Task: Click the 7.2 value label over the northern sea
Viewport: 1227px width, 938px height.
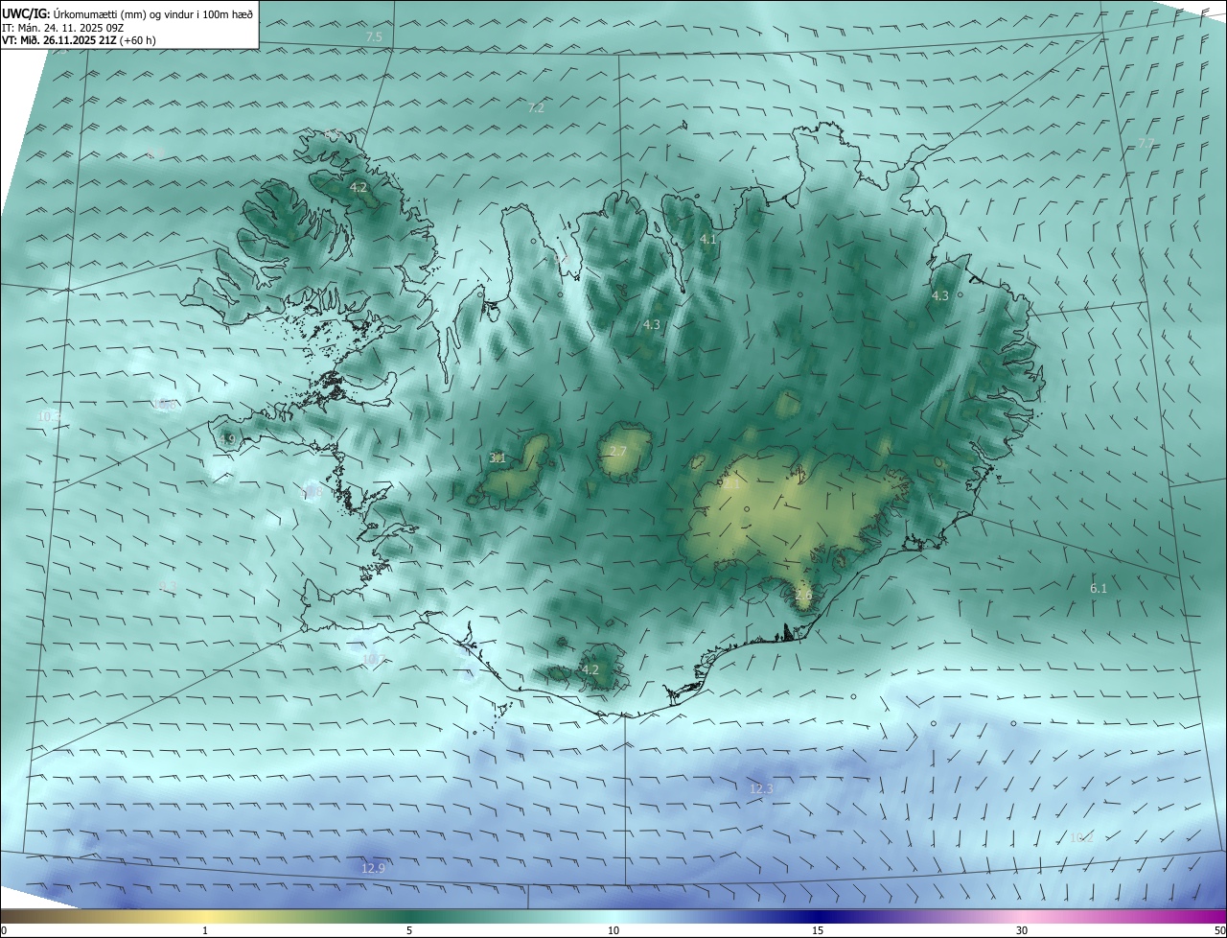Action: pyautogui.click(x=536, y=108)
